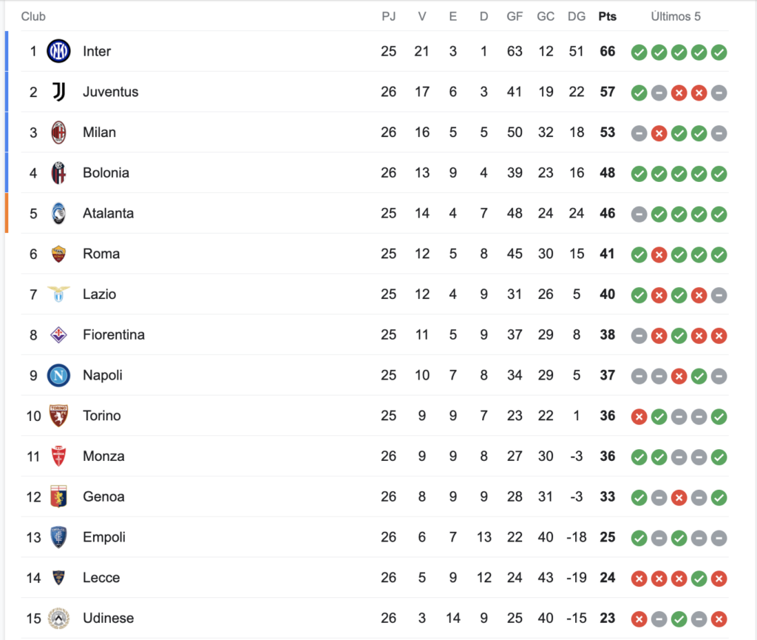
Task: Select the Fiorentina purple badge
Action: click(58, 334)
